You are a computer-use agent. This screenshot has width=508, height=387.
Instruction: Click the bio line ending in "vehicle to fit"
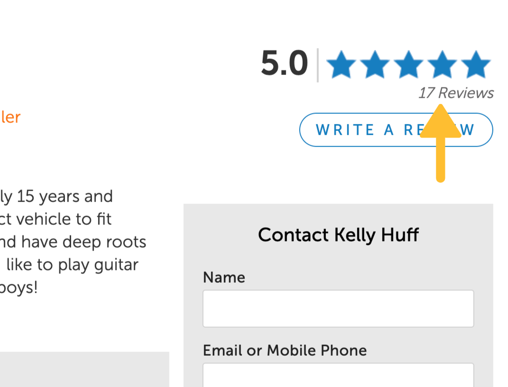click(56, 219)
